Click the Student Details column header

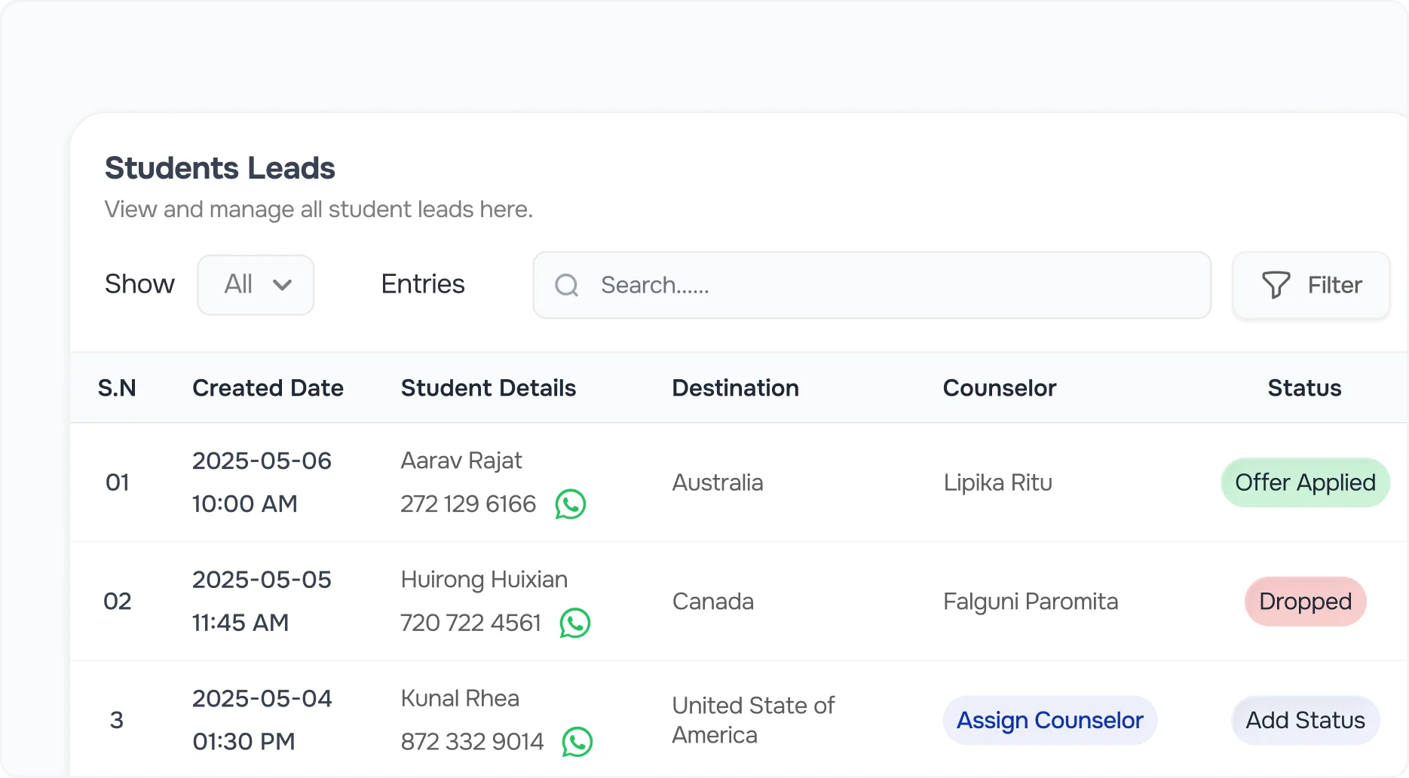pos(488,388)
